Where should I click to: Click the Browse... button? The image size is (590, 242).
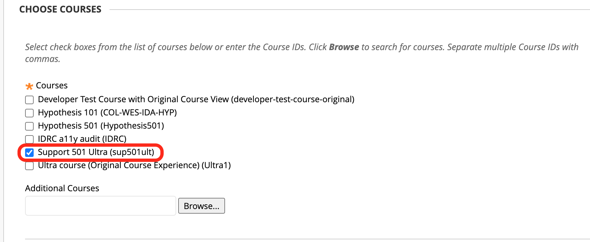201,205
